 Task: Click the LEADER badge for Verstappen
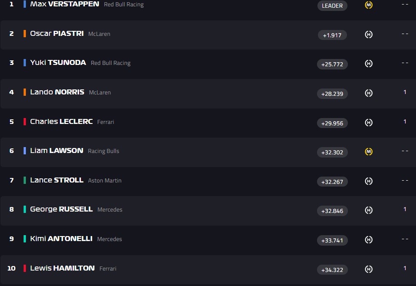332,5
